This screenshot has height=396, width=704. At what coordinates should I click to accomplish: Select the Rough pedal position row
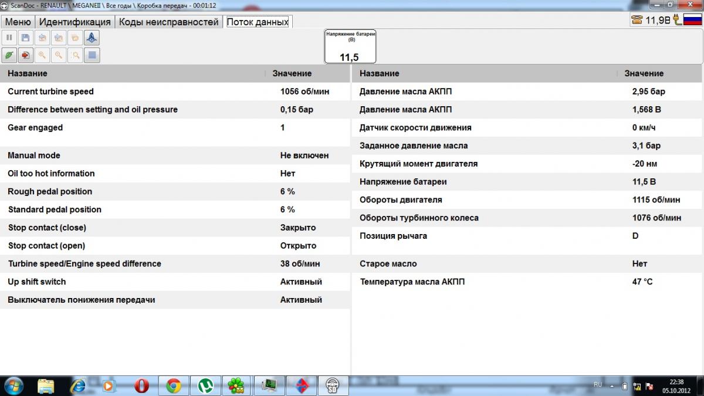coord(175,192)
